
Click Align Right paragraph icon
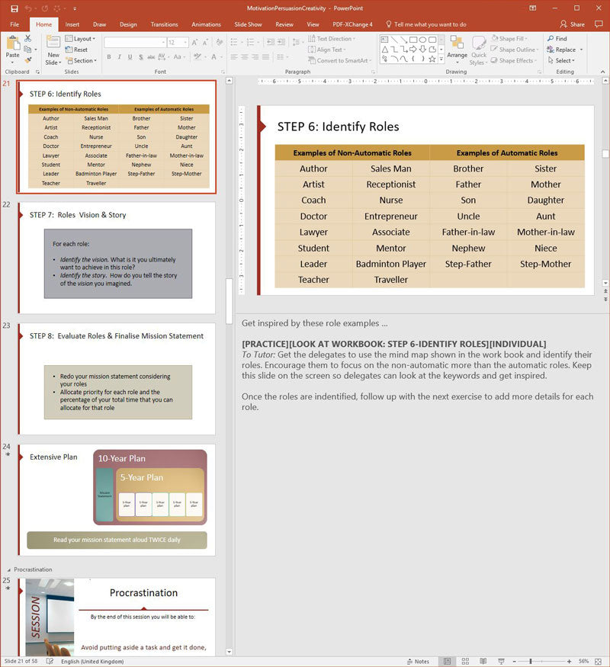pyautogui.click(x=255, y=56)
